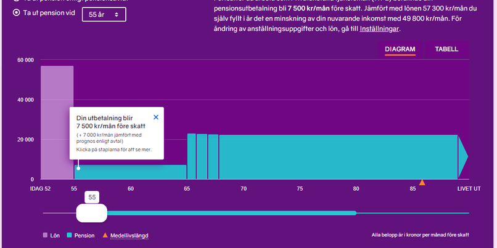497x248 pixels.
Task: Click the Medellivslängd legend link
Action: click(x=129, y=235)
